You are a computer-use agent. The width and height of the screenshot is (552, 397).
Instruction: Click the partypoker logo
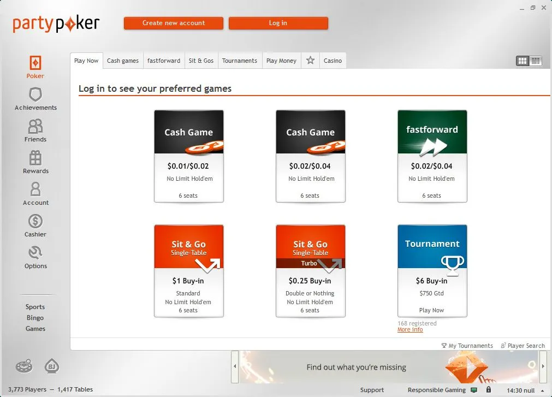[x=56, y=24]
